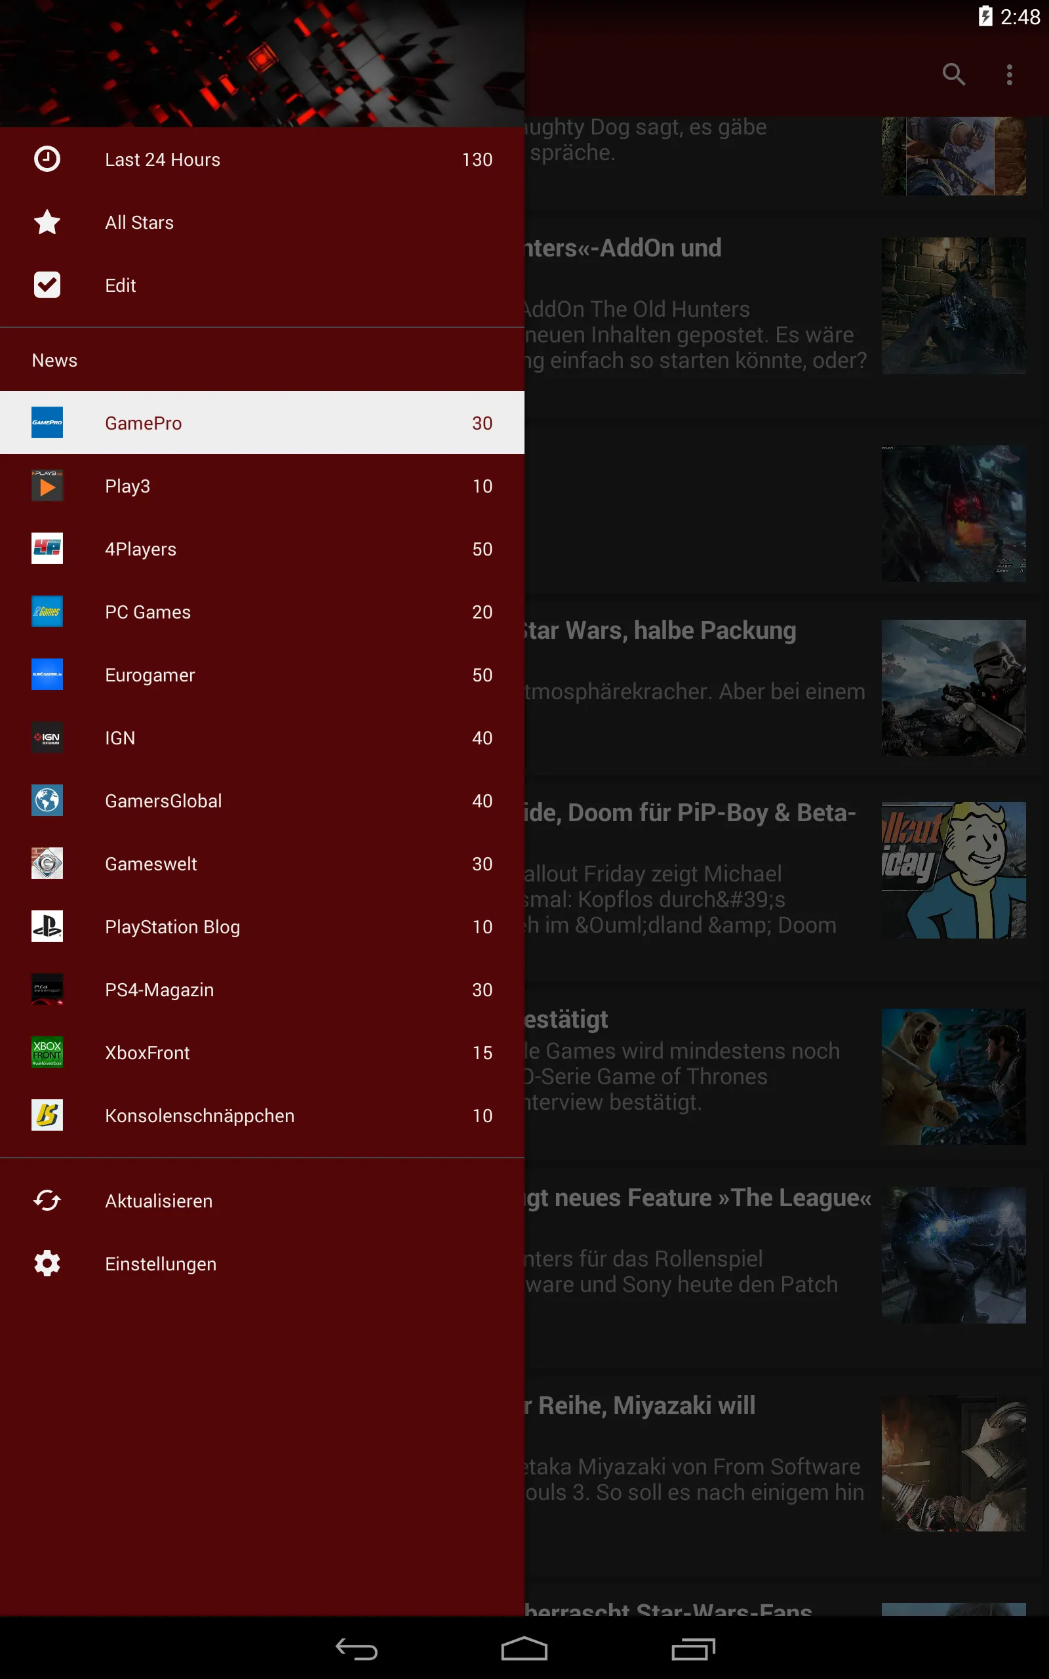Select Edit in the drawer
This screenshot has width=1049, height=1679.
pyautogui.click(x=262, y=285)
